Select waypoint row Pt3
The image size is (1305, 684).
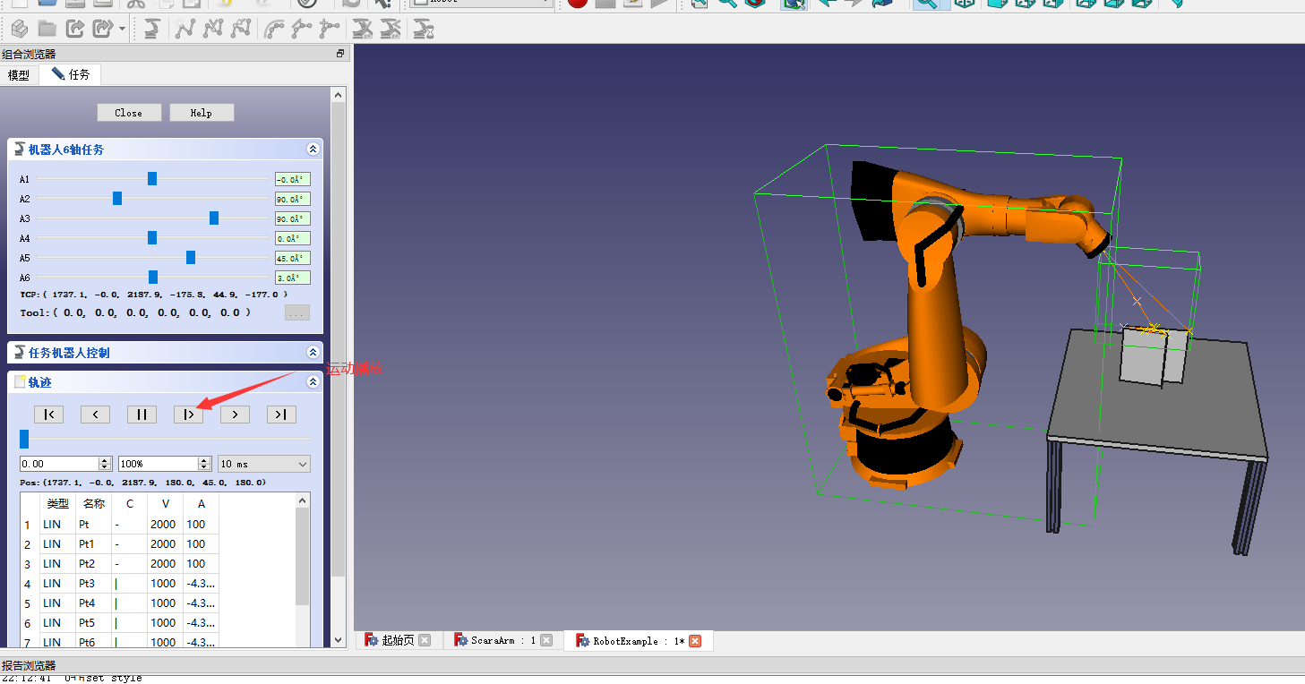click(x=120, y=584)
